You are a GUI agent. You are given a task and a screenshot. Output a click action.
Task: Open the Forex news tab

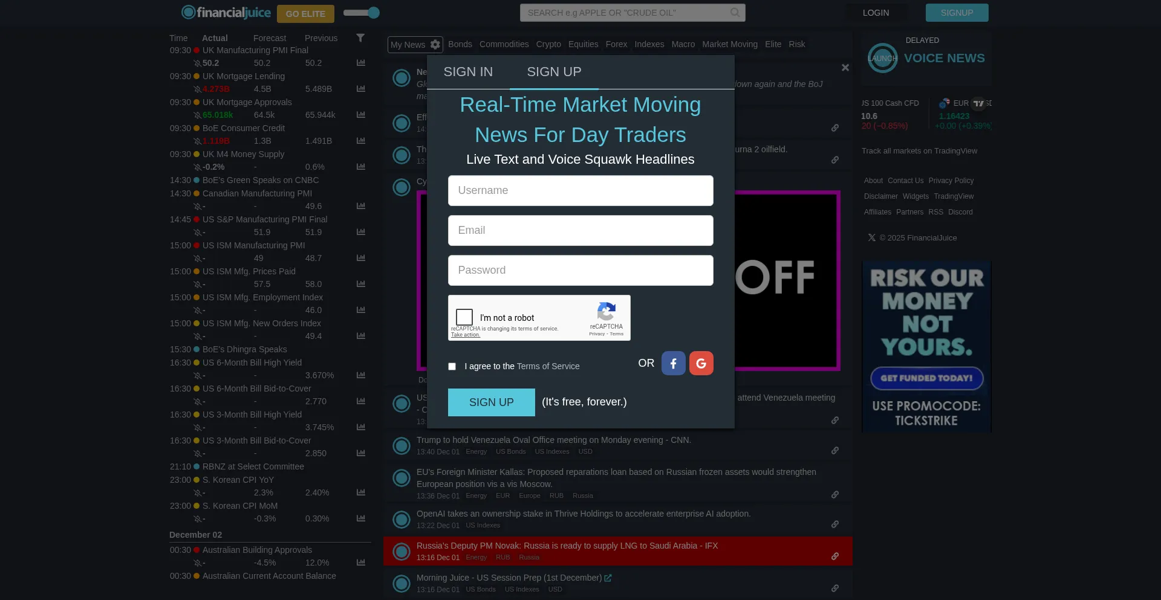(x=616, y=44)
